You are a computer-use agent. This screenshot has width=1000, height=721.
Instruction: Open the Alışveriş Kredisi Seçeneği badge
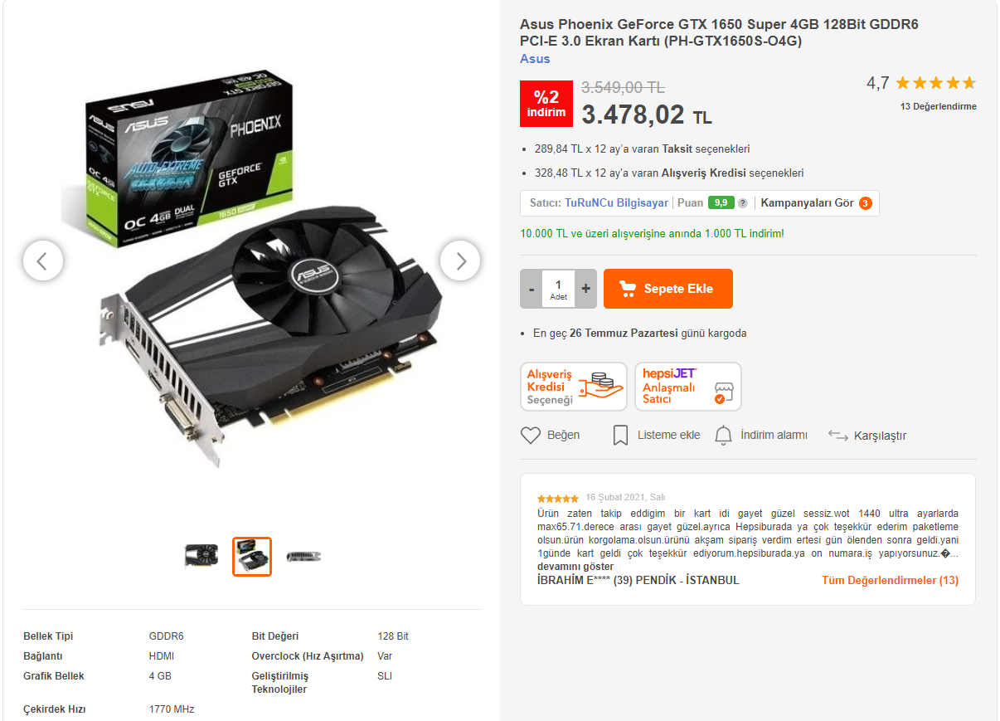(x=574, y=387)
